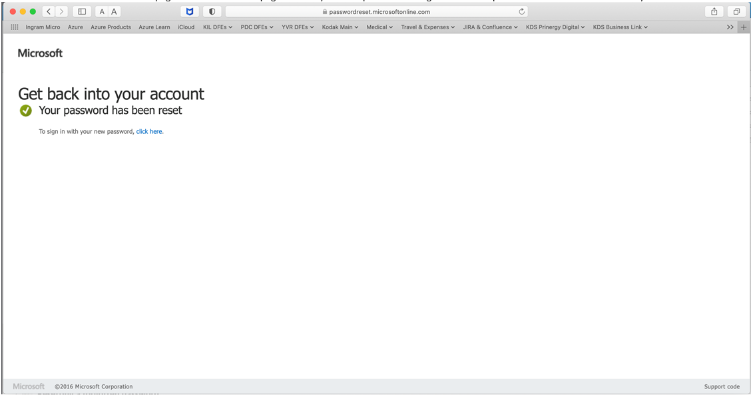This screenshot has width=753, height=397.
Task: Open the bookmarks grid icon
Action: (15, 27)
